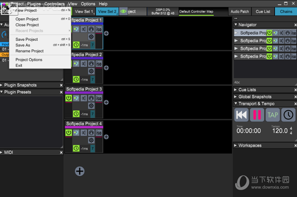Add a plugin to the Softpedia Project 2 chain

pyautogui.click(x=106, y=68)
